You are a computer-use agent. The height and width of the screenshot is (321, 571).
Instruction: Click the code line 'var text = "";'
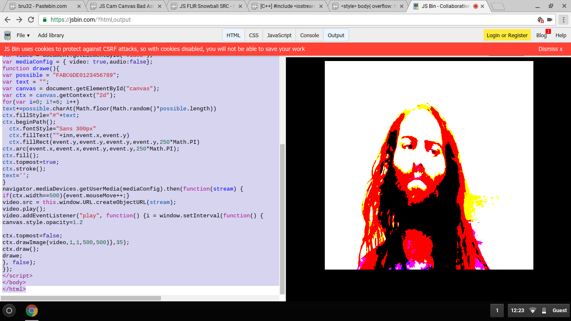pyautogui.click(x=26, y=82)
